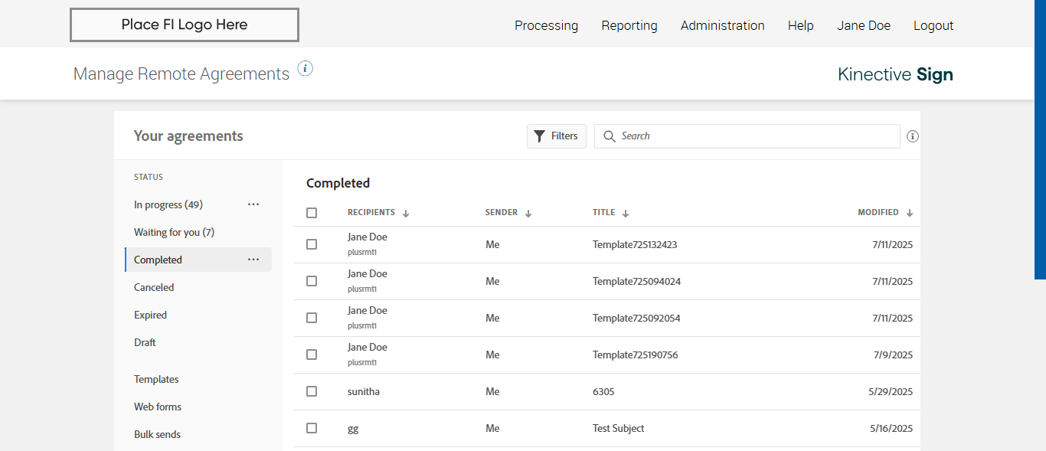The width and height of the screenshot is (1046, 451).
Task: Open the Templates section in the sidebar
Action: pyautogui.click(x=156, y=379)
